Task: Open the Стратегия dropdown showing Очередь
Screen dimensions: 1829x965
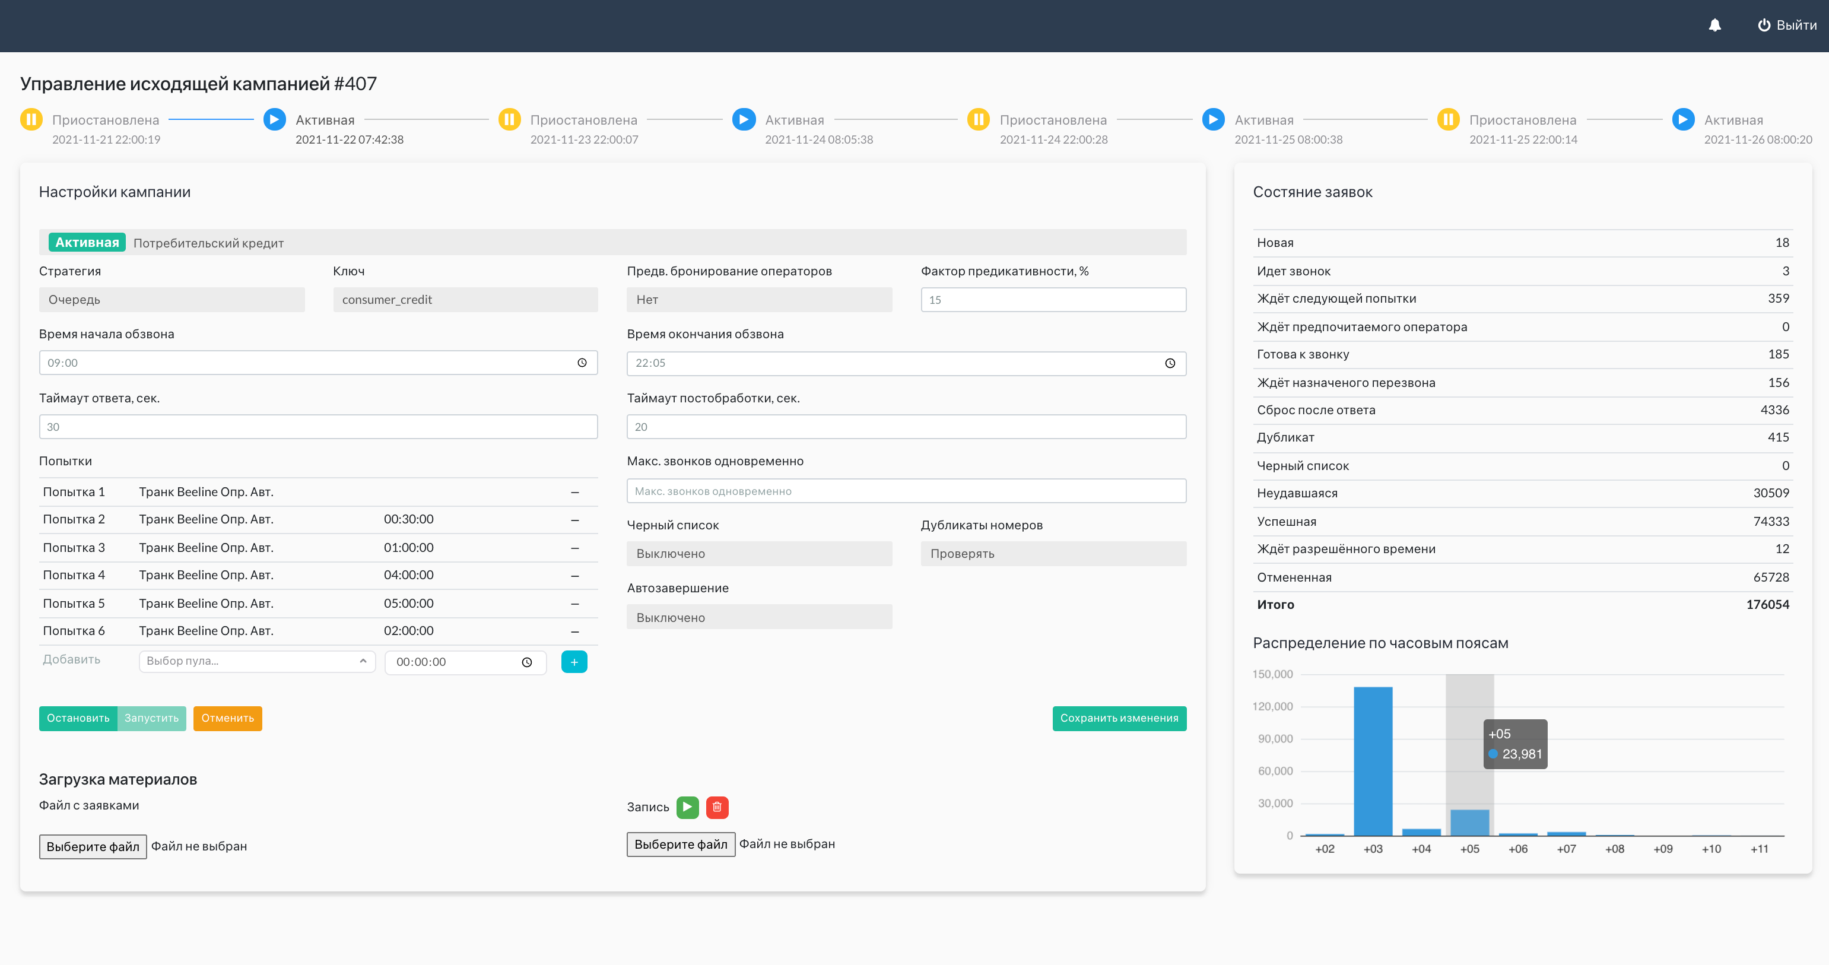Action: coord(172,300)
